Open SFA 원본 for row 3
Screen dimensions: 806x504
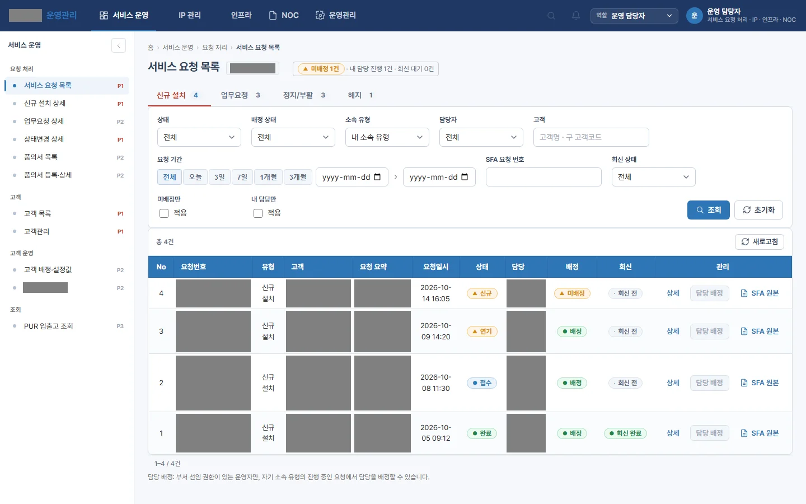(x=760, y=332)
